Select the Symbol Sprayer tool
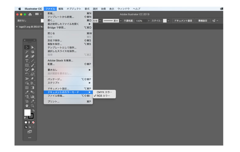Screen dimensions: 240x152 pos(27,97)
